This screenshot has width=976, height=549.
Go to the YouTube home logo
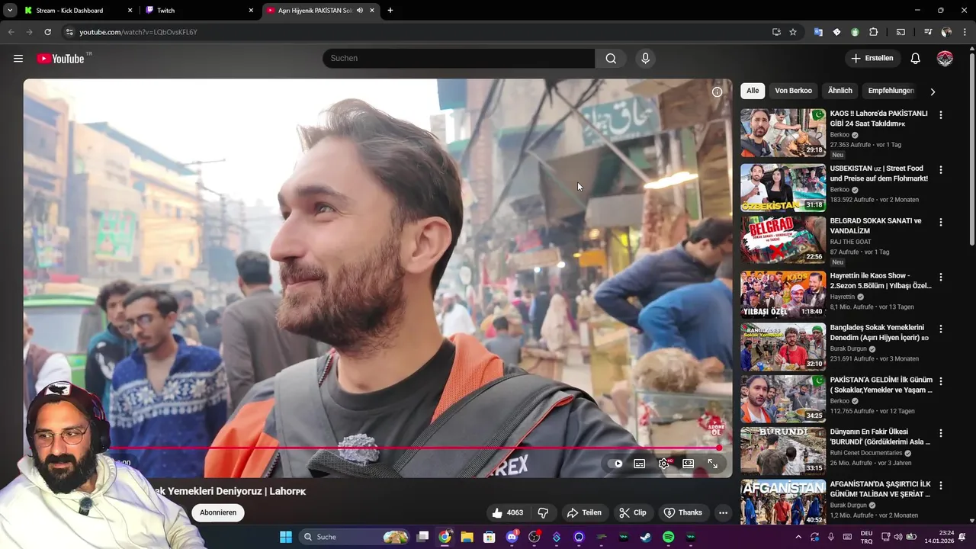click(x=60, y=59)
